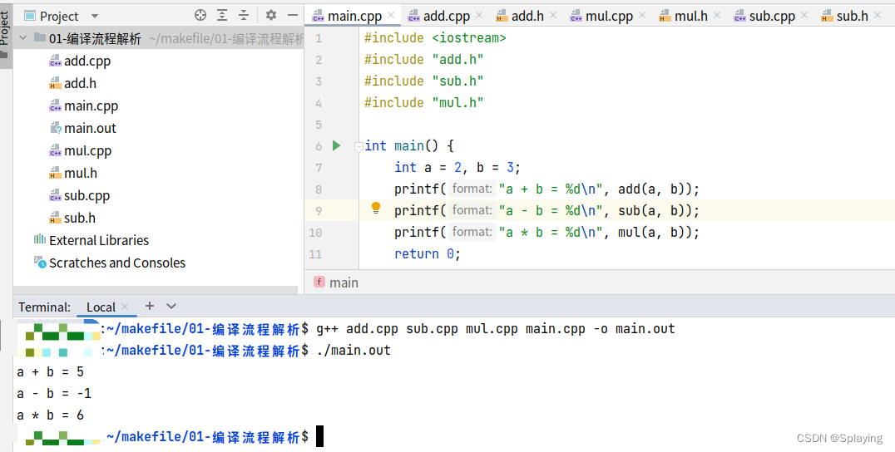Click the <iostream> include on line 1
895x452 pixels.
(468, 37)
